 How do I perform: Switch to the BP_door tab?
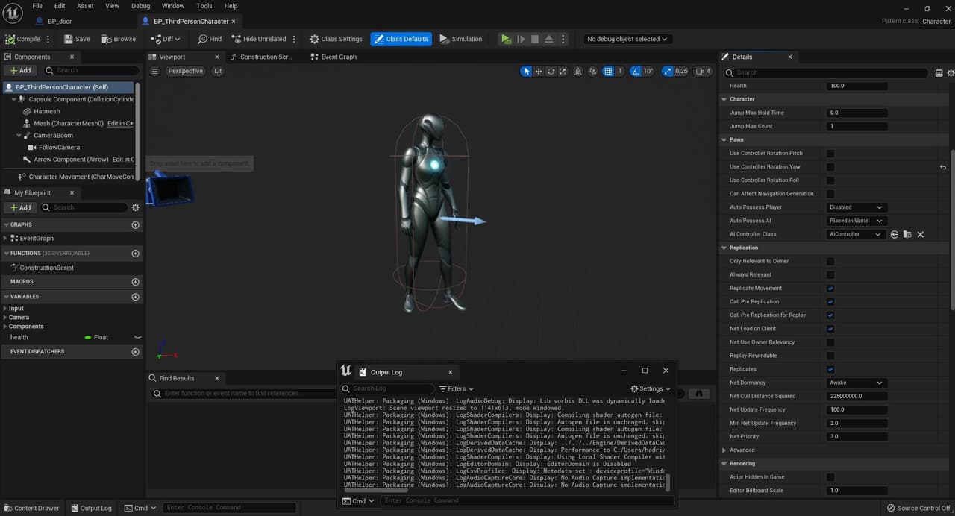coord(60,22)
